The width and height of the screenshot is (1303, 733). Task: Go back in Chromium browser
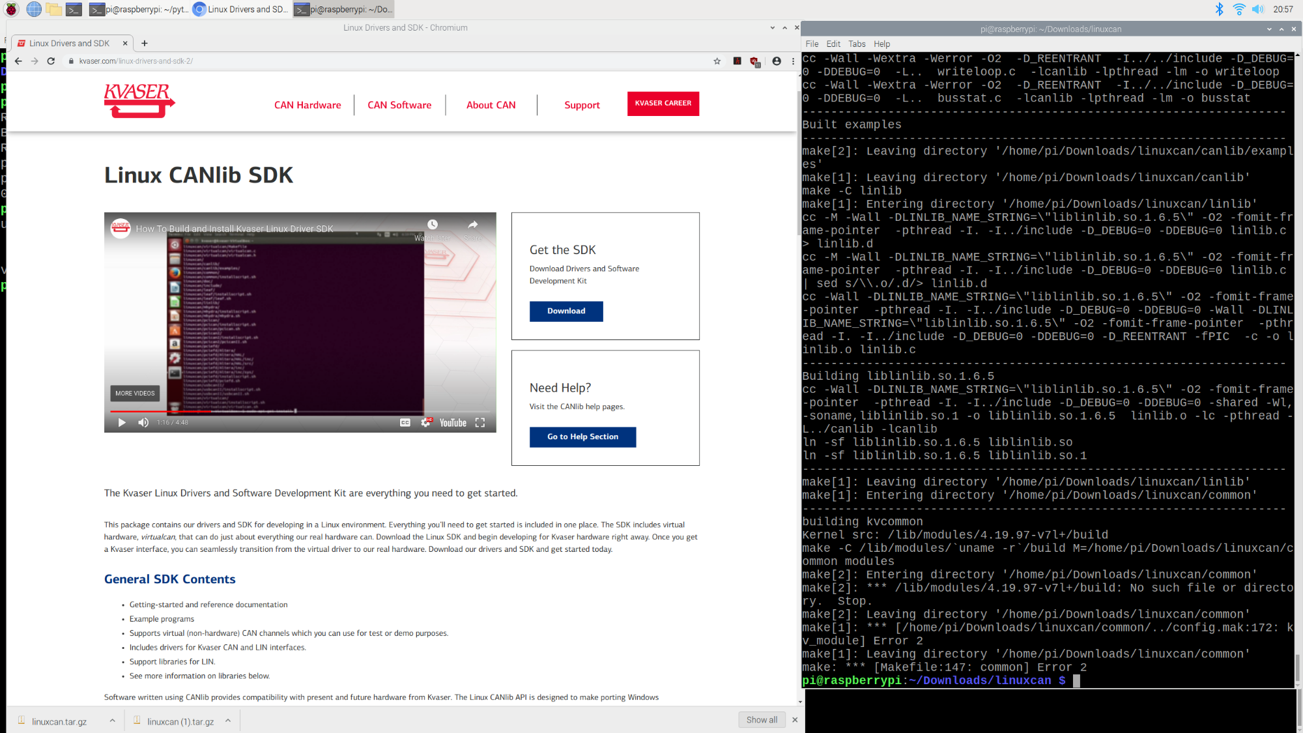(18, 61)
